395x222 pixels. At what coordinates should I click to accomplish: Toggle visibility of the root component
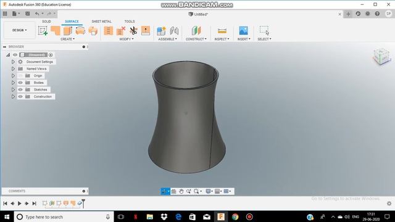tap(15, 55)
